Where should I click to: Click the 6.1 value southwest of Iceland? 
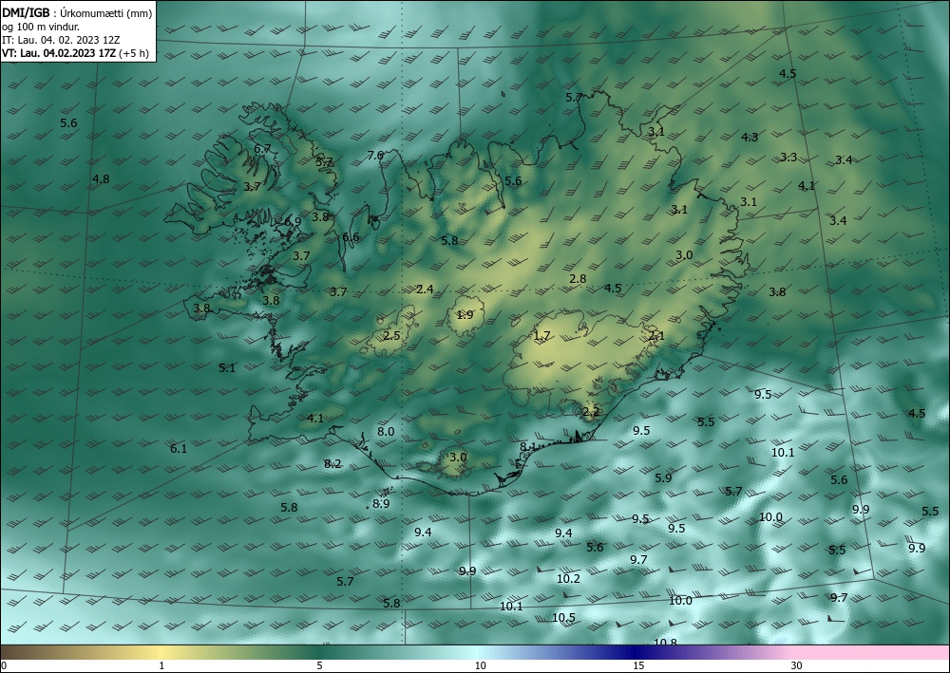(x=179, y=448)
